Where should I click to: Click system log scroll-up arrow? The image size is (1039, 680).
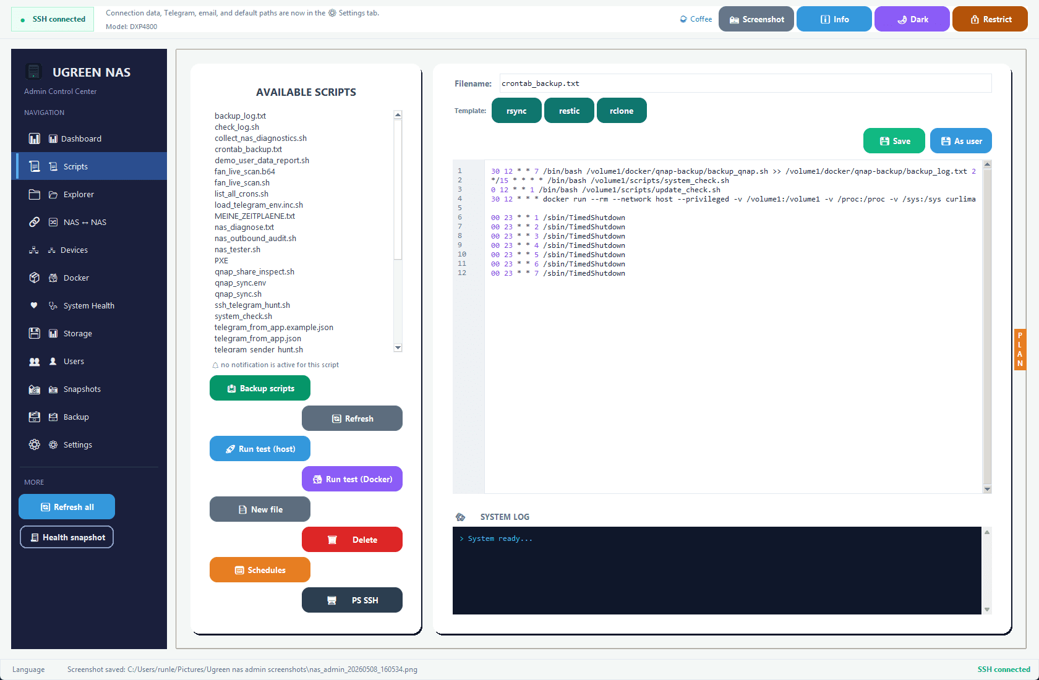coord(987,532)
